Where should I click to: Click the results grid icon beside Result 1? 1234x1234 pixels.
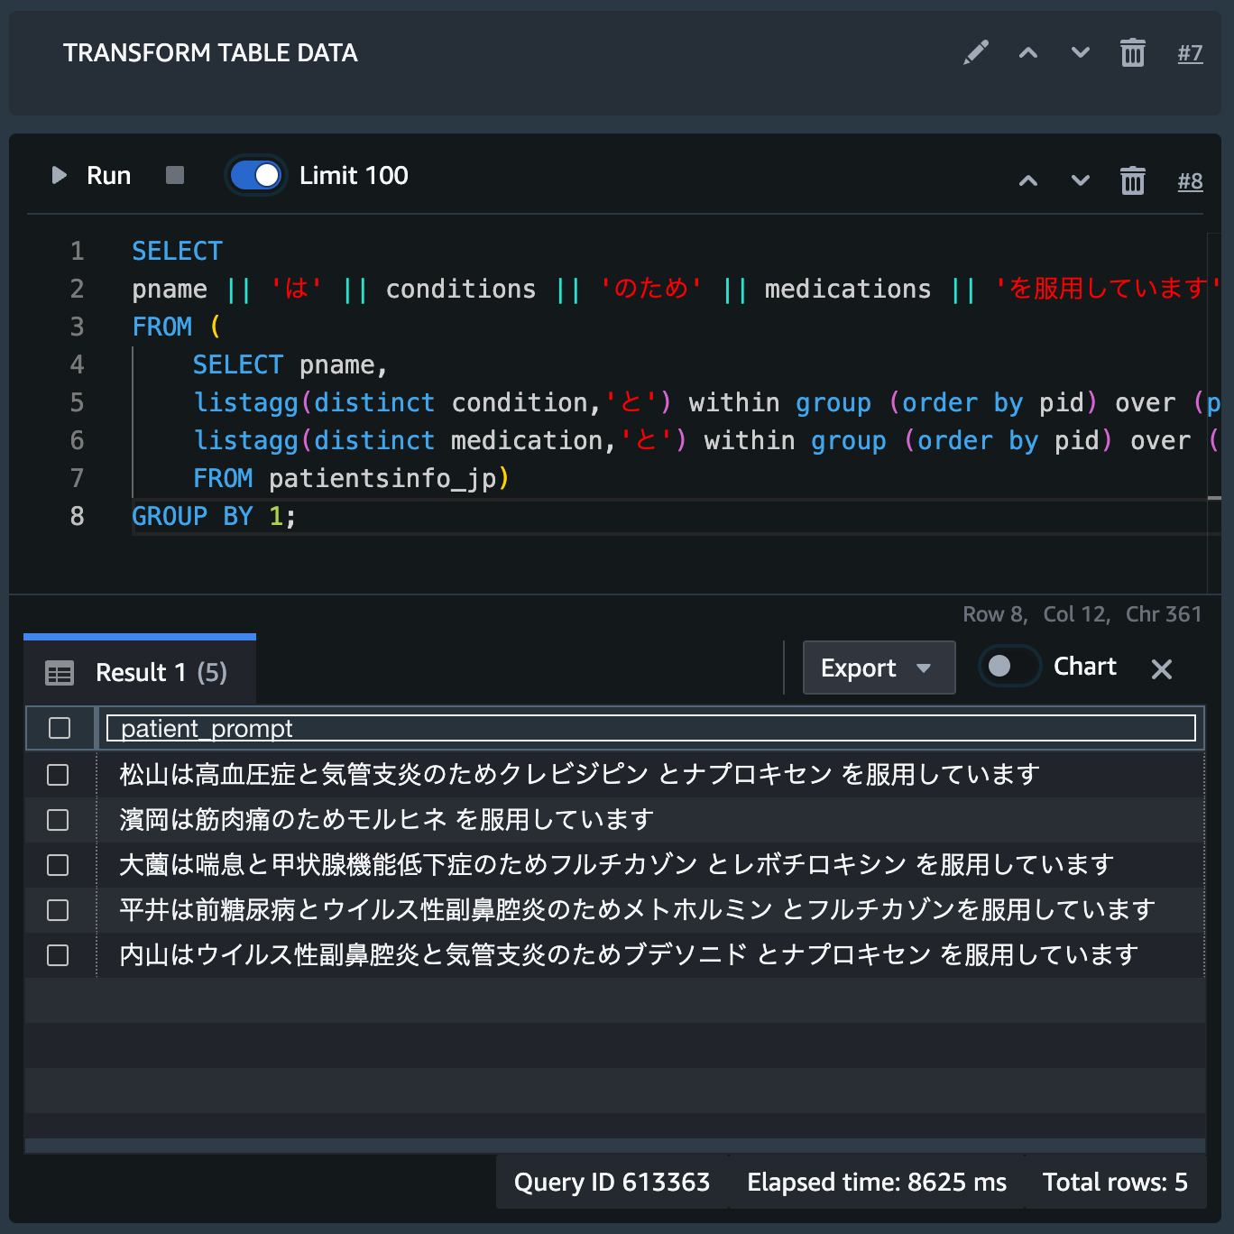[60, 672]
